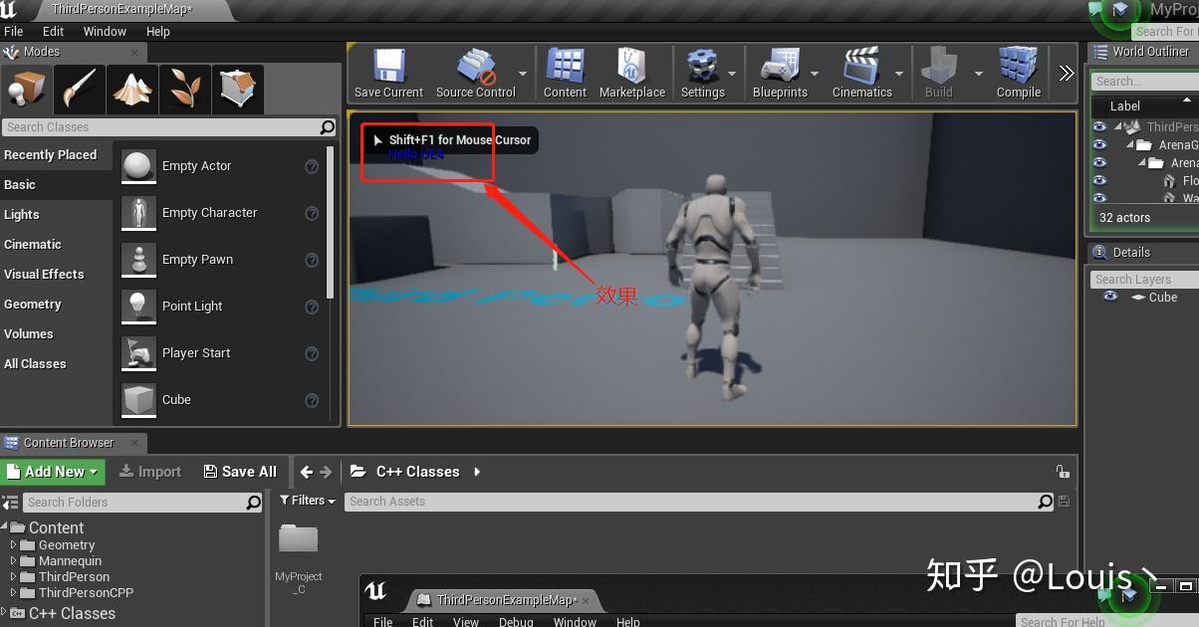The width and height of the screenshot is (1199, 627).
Task: Toggle visibility of the Floor actor
Action: click(1099, 180)
